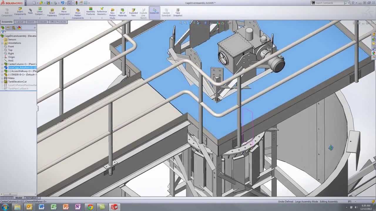This screenshot has height=211, width=376.
Task: Open the FeatureManager design tree tab
Action: pos(3,28)
